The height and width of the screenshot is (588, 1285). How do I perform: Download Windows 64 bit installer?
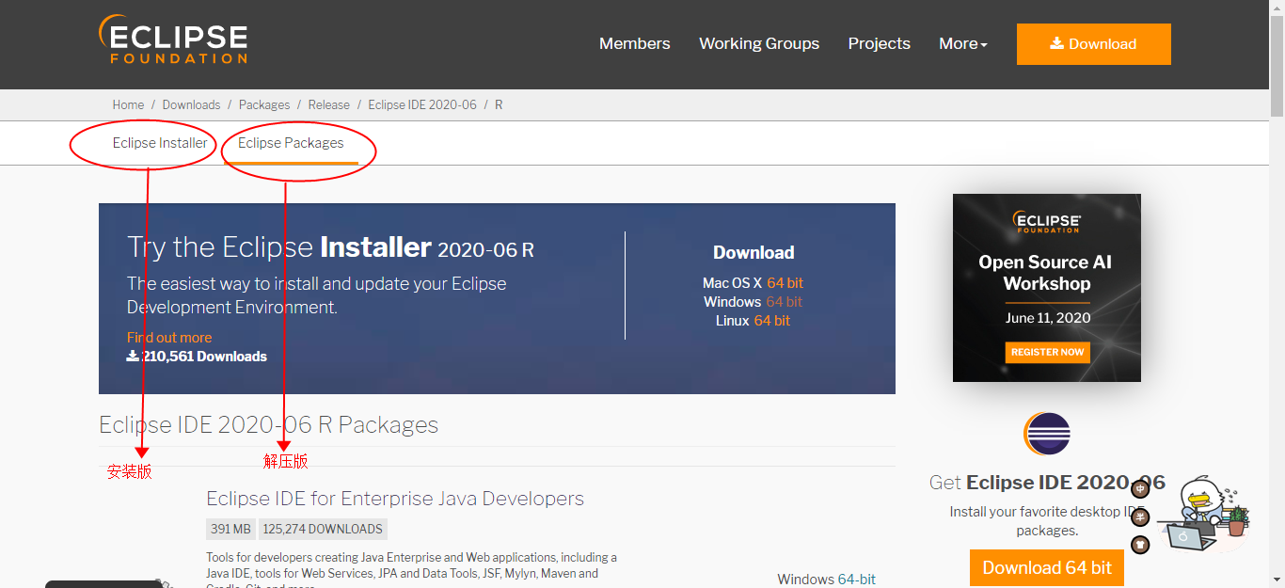[784, 301]
